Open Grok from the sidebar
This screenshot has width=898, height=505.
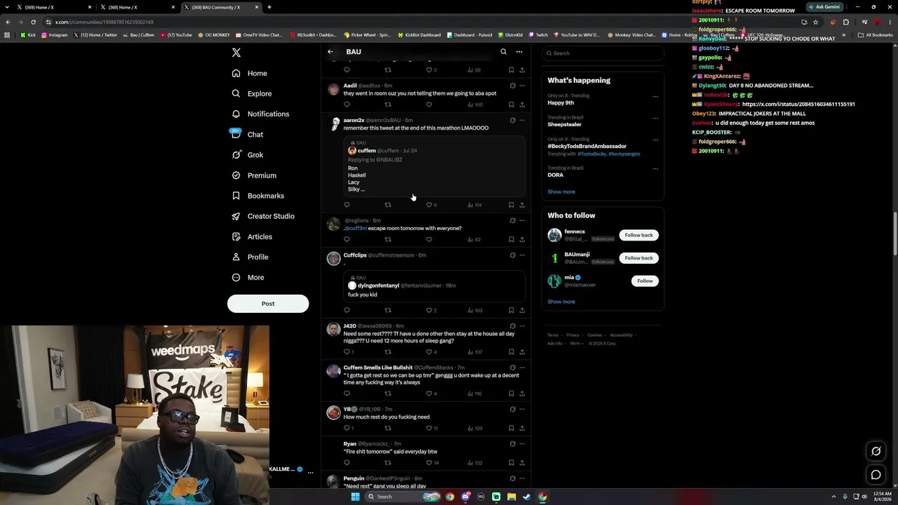point(247,155)
